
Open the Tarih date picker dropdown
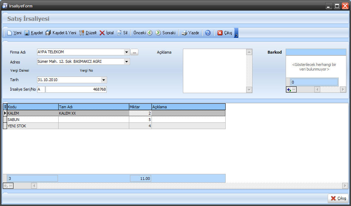[103, 80]
